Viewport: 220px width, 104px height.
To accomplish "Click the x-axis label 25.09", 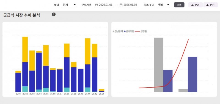I will tap(74, 94).
